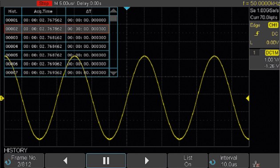Click acquisition time 00:00:02.767562
Image resolution: width=280 pixels, height=168 pixels.
click(x=43, y=20)
